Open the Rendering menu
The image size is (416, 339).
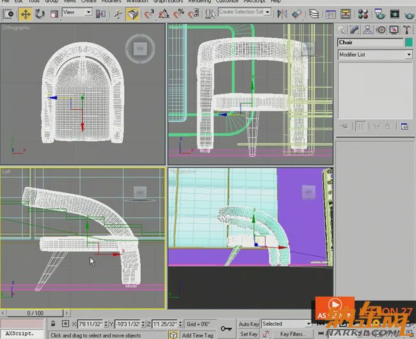click(x=200, y=2)
